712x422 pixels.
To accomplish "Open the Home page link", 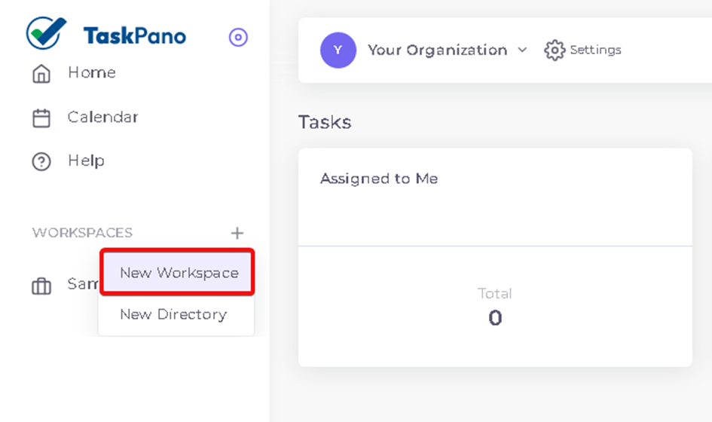I will [92, 72].
